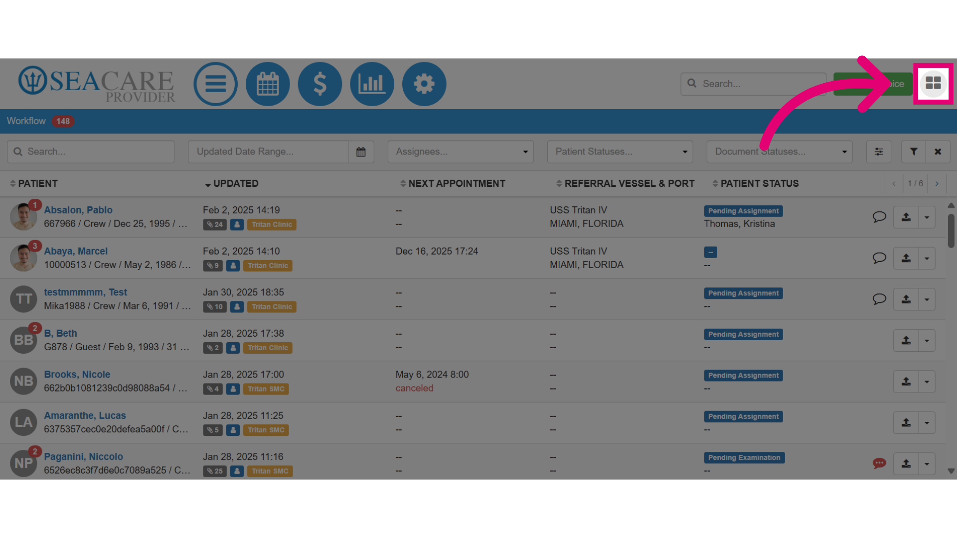The width and height of the screenshot is (957, 538).
Task: Open patient link Abaya, Marcel
Action: (x=76, y=251)
